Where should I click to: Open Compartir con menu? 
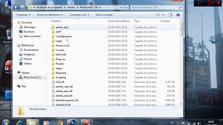pos(79,15)
